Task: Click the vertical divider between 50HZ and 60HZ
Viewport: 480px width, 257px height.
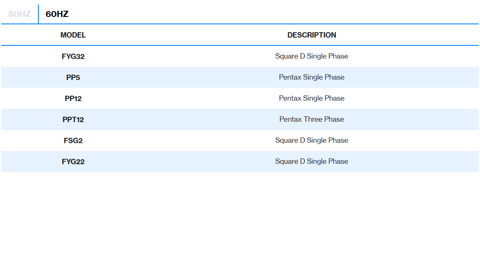Action: 38,14
